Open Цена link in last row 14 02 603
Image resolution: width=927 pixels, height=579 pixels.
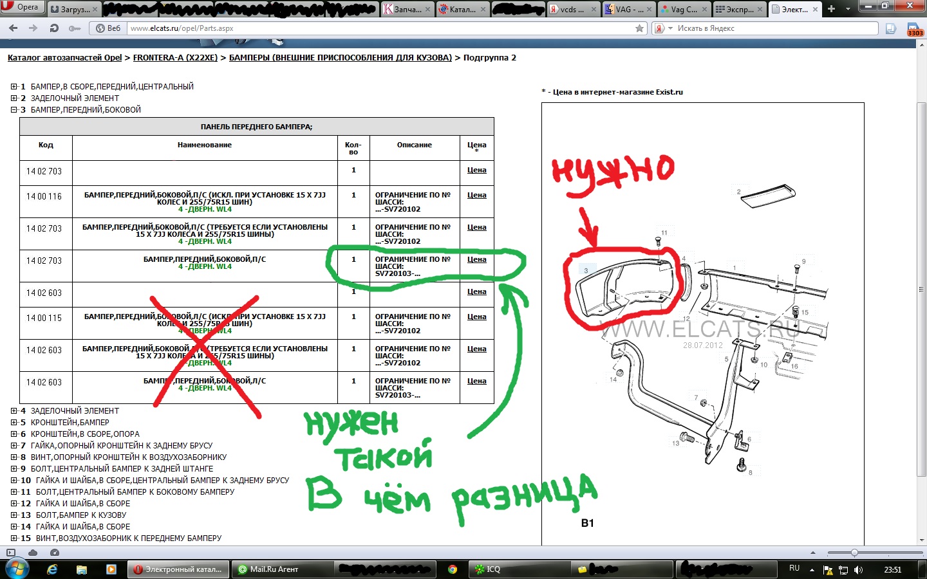(x=476, y=381)
